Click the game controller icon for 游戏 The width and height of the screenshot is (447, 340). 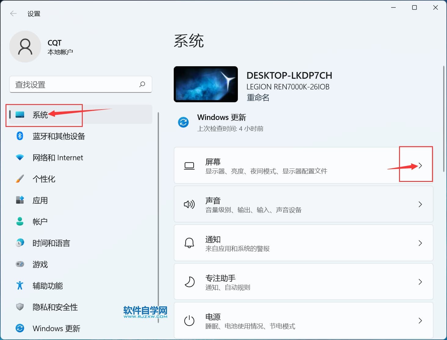click(20, 264)
